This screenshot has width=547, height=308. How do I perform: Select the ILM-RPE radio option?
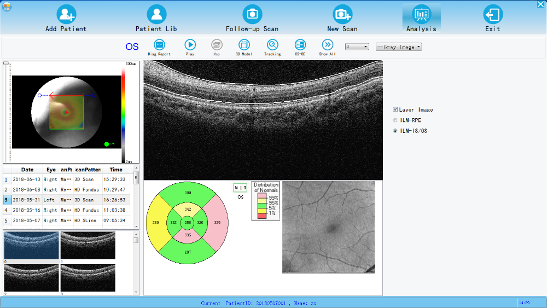(x=395, y=120)
